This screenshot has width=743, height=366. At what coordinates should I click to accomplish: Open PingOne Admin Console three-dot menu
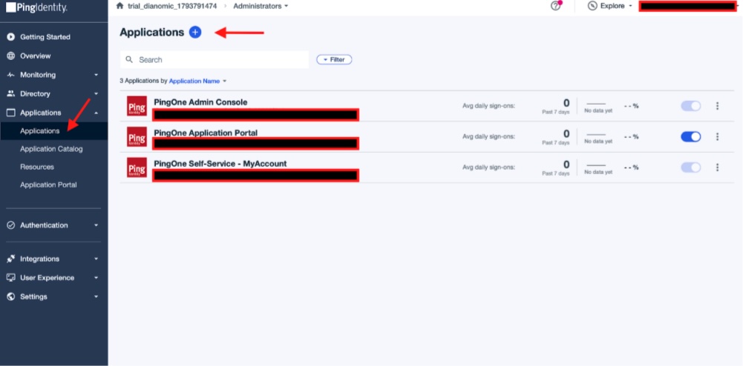[717, 106]
